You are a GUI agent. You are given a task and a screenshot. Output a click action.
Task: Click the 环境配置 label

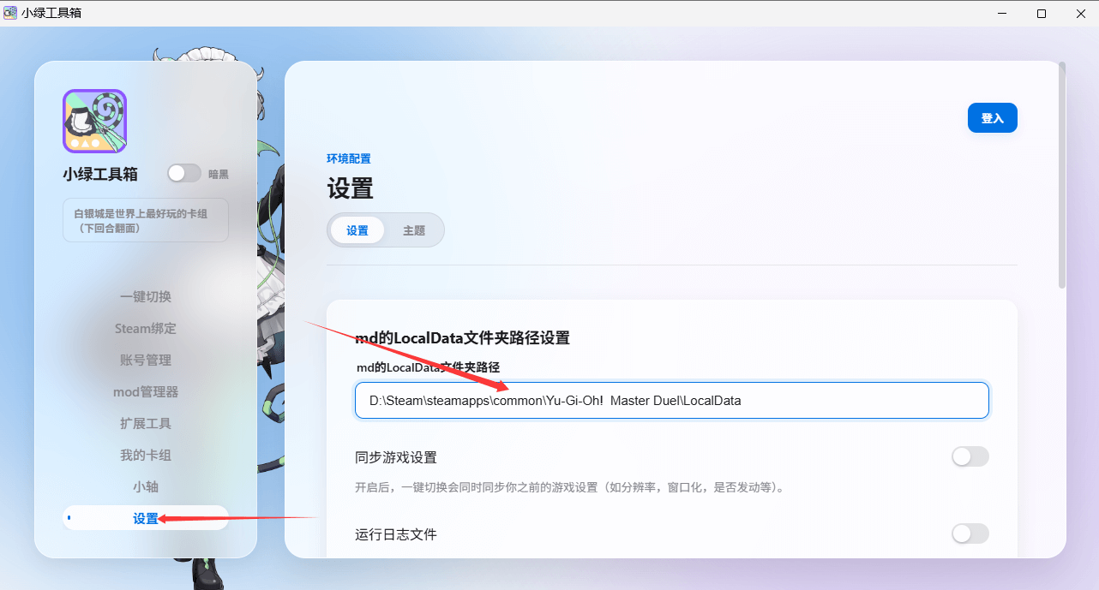[349, 158]
